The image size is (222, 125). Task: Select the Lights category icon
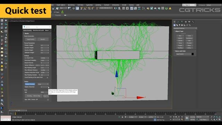(180, 25)
